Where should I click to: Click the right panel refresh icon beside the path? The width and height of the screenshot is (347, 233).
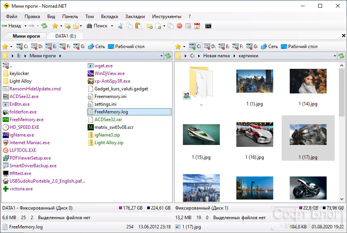pos(341,56)
